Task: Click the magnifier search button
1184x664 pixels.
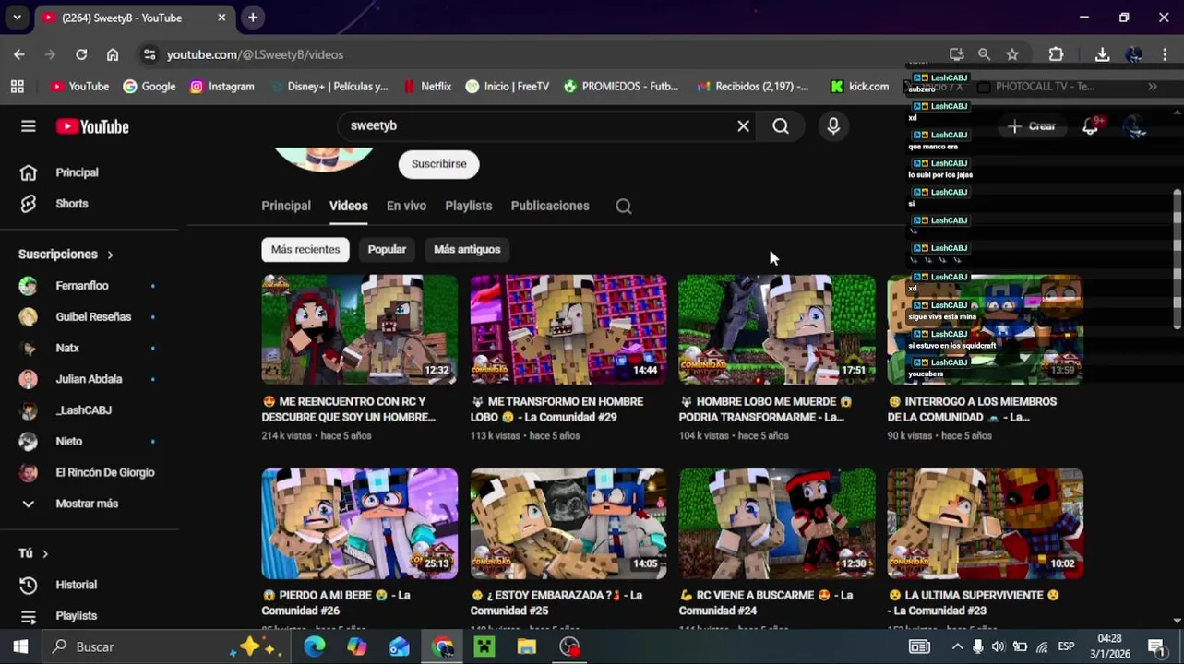Action: click(781, 126)
